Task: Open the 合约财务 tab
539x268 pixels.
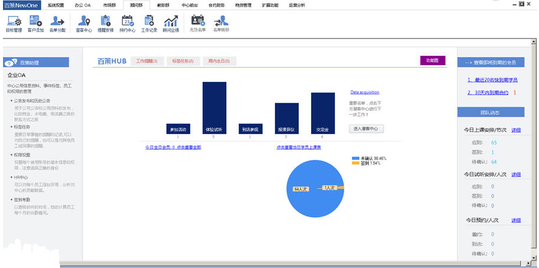Action: pos(217,5)
